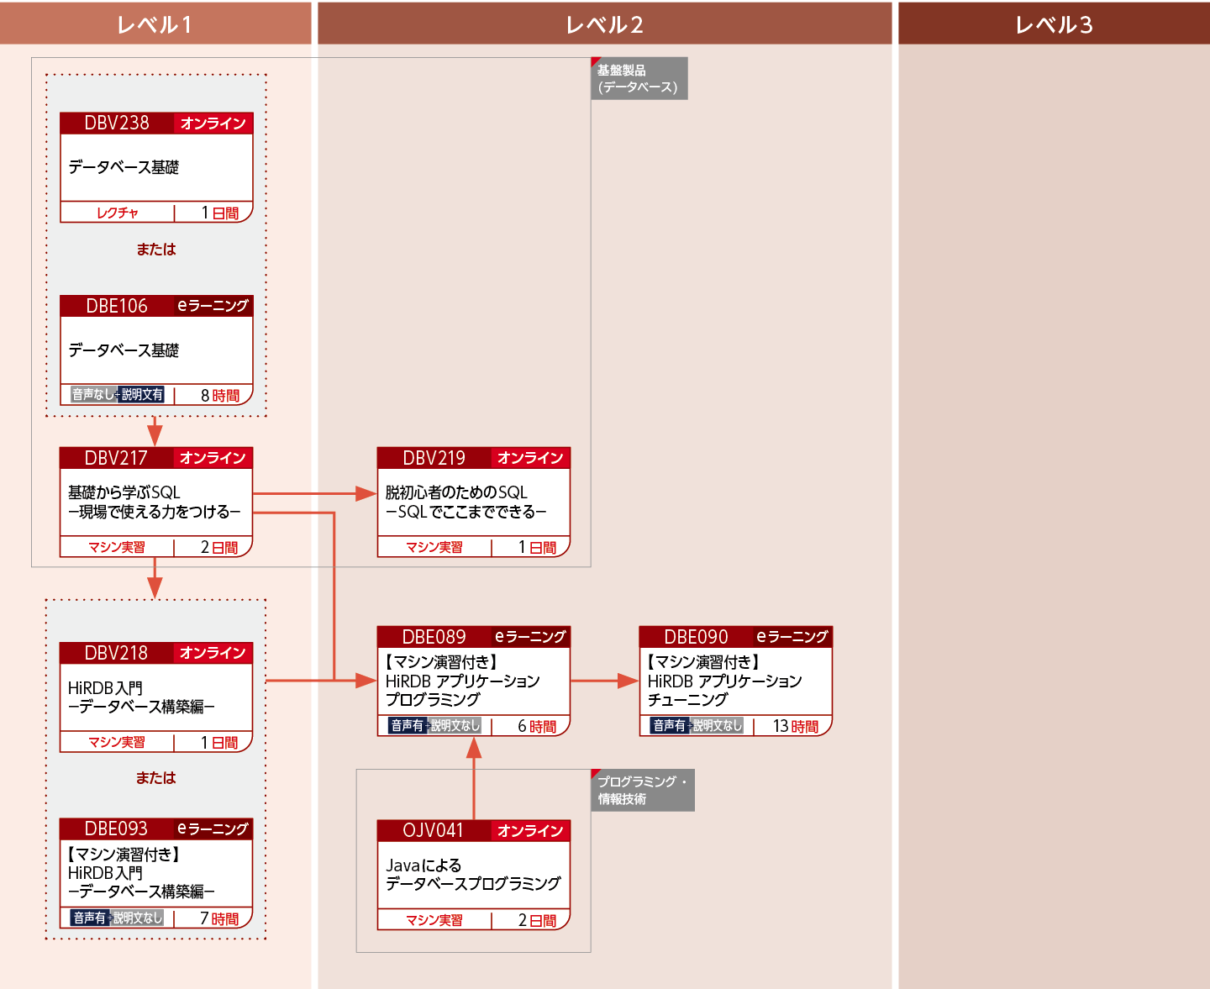Viewport: 1210px width, 989px height.
Task: Select the レベル1 header tab
Action: tap(155, 24)
